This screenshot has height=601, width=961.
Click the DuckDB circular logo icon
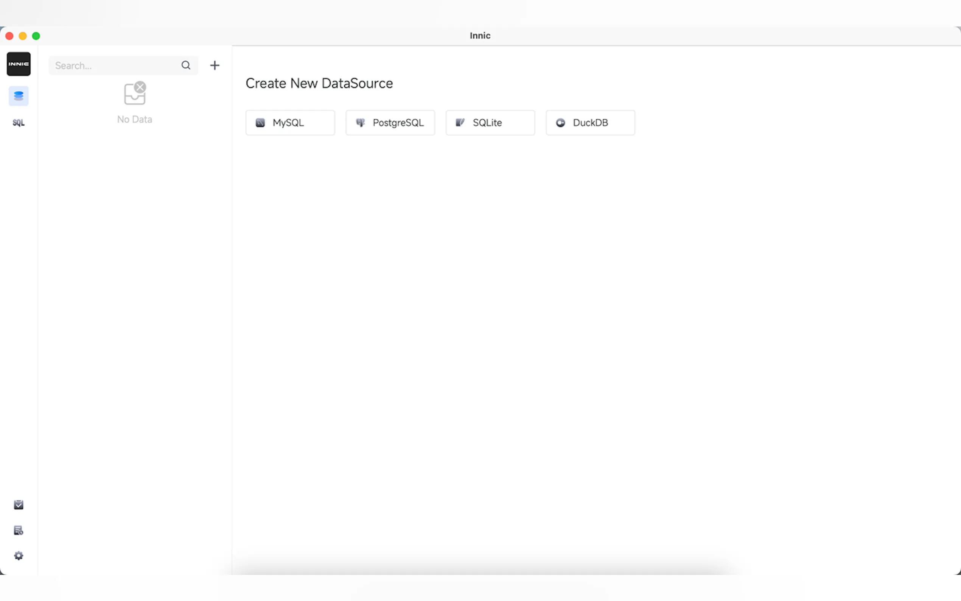pos(560,123)
